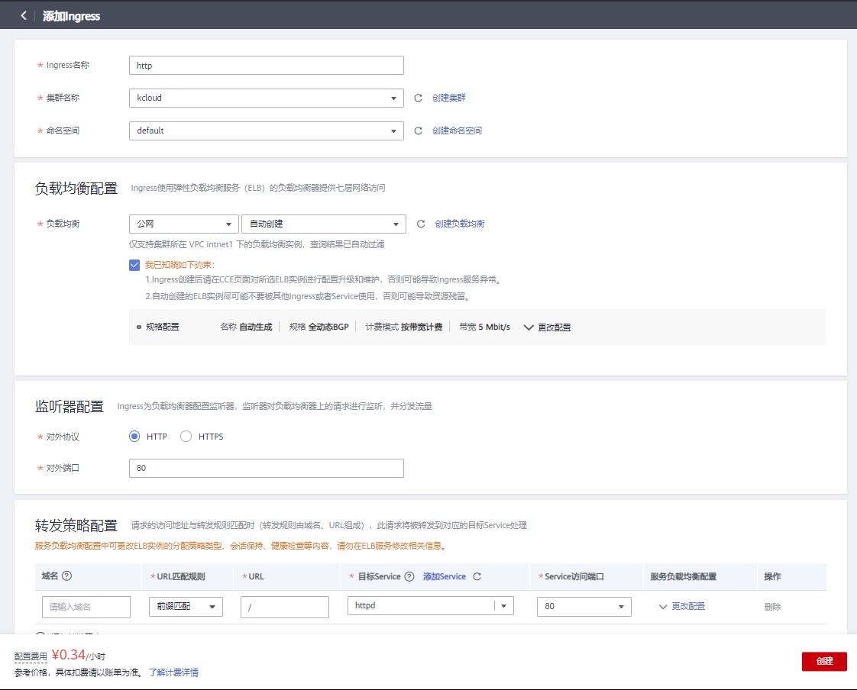Click the 名称 自动生成 text
This screenshot has width=857, height=690.
(x=246, y=327)
